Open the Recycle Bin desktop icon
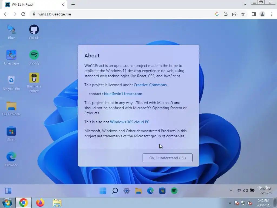Image resolution: width=277 pixels, height=208 pixels. pos(11,83)
